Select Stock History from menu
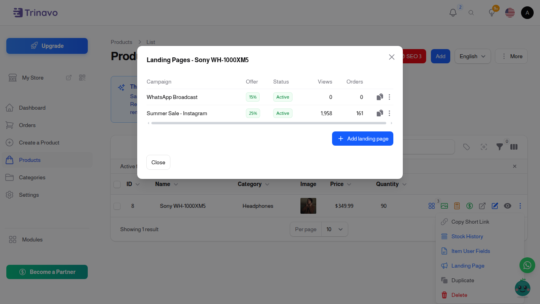Viewport: 540px width, 304px height. pos(480,236)
